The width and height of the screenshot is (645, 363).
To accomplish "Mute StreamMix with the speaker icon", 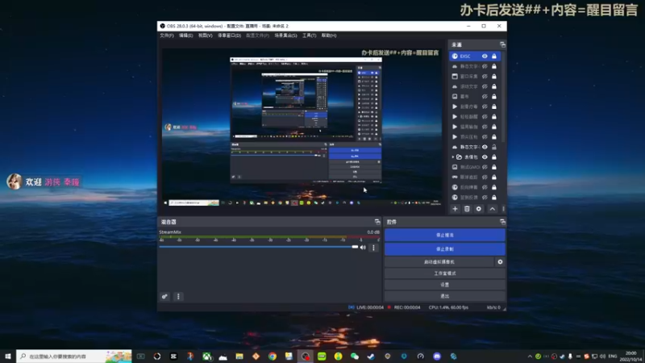I will point(363,248).
